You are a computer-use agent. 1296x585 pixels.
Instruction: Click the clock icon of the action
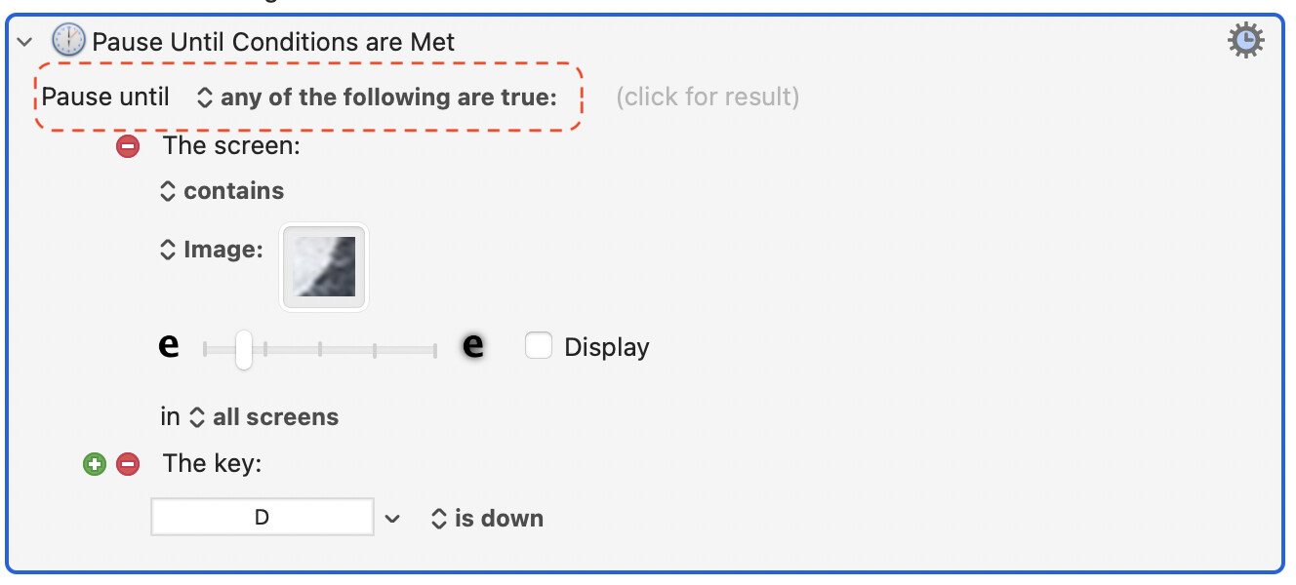(68, 41)
